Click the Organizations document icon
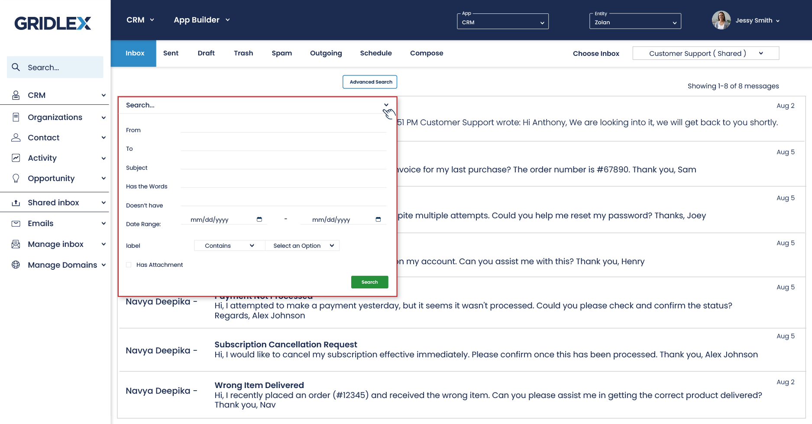 tap(16, 117)
